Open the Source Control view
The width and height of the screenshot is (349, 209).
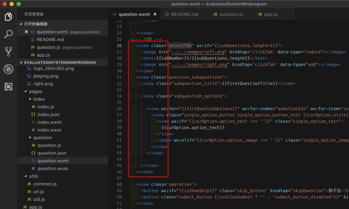(8, 52)
